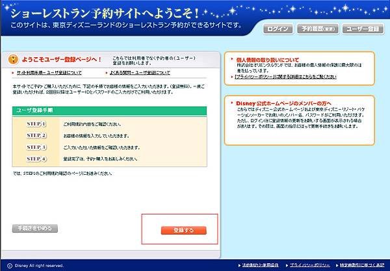Click the STEP 1 badge
This screenshot has height=271, width=390.
point(36,124)
